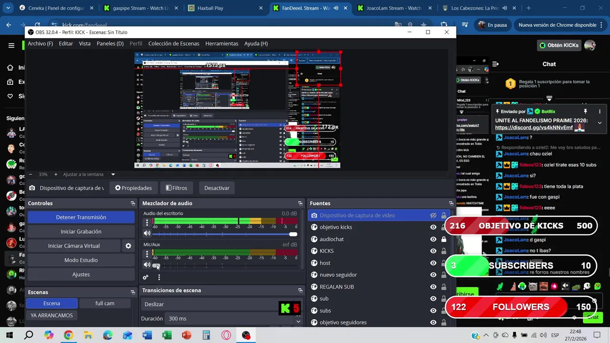
Task: Open the Archivo (F) menu
Action: (40, 43)
